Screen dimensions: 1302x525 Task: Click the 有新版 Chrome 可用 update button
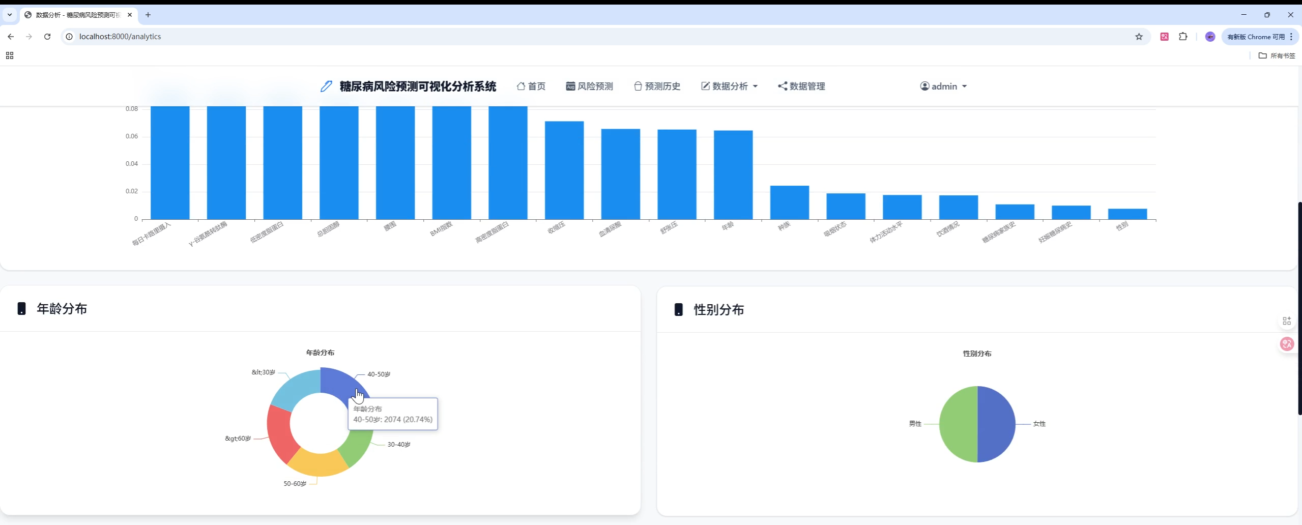(1257, 36)
